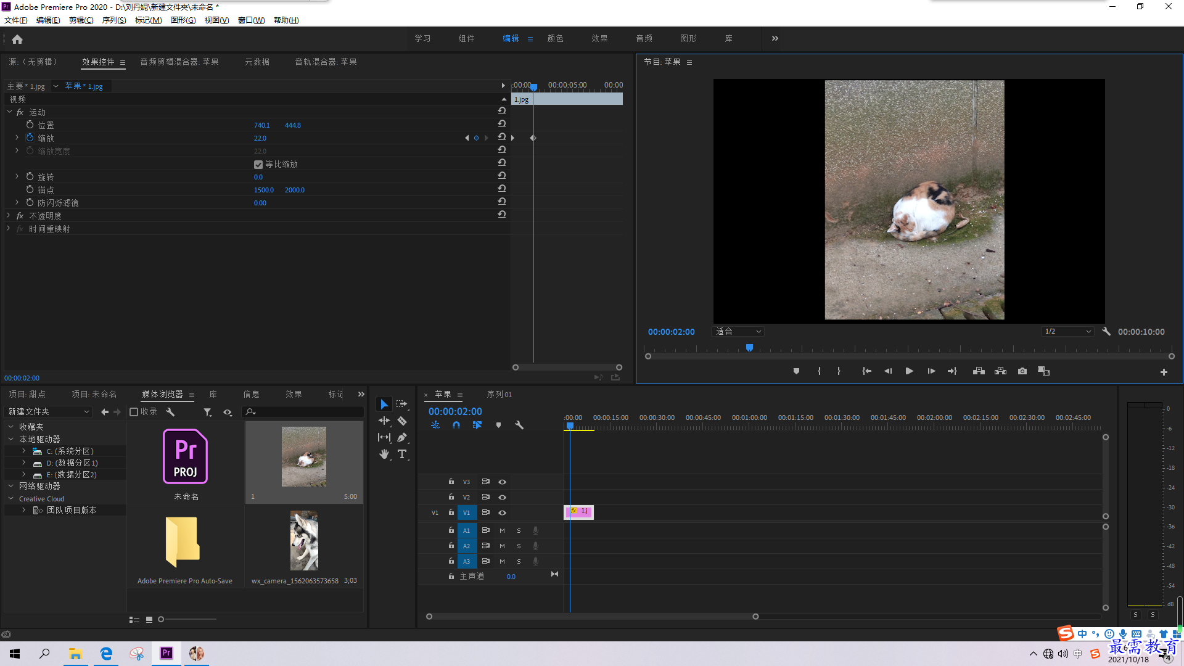
Task: Open button editor plus icon
Action: (x=1164, y=372)
